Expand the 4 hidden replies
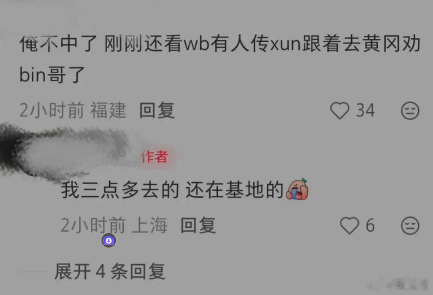The width and height of the screenshot is (433, 295). (x=110, y=272)
